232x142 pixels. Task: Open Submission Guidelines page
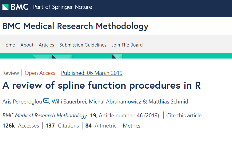(83, 45)
